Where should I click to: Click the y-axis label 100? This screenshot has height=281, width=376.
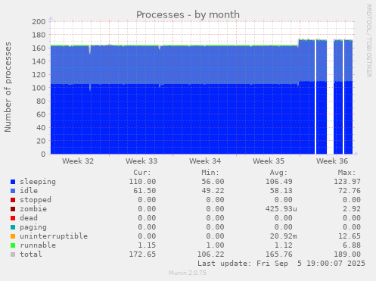coord(39,88)
